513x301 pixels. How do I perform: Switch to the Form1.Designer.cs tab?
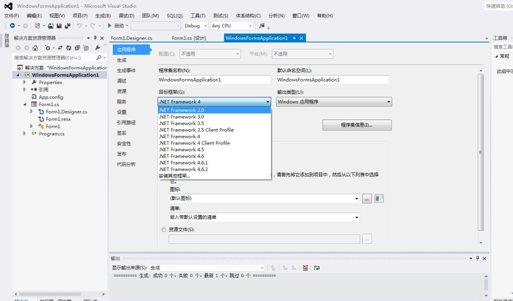pyautogui.click(x=131, y=38)
